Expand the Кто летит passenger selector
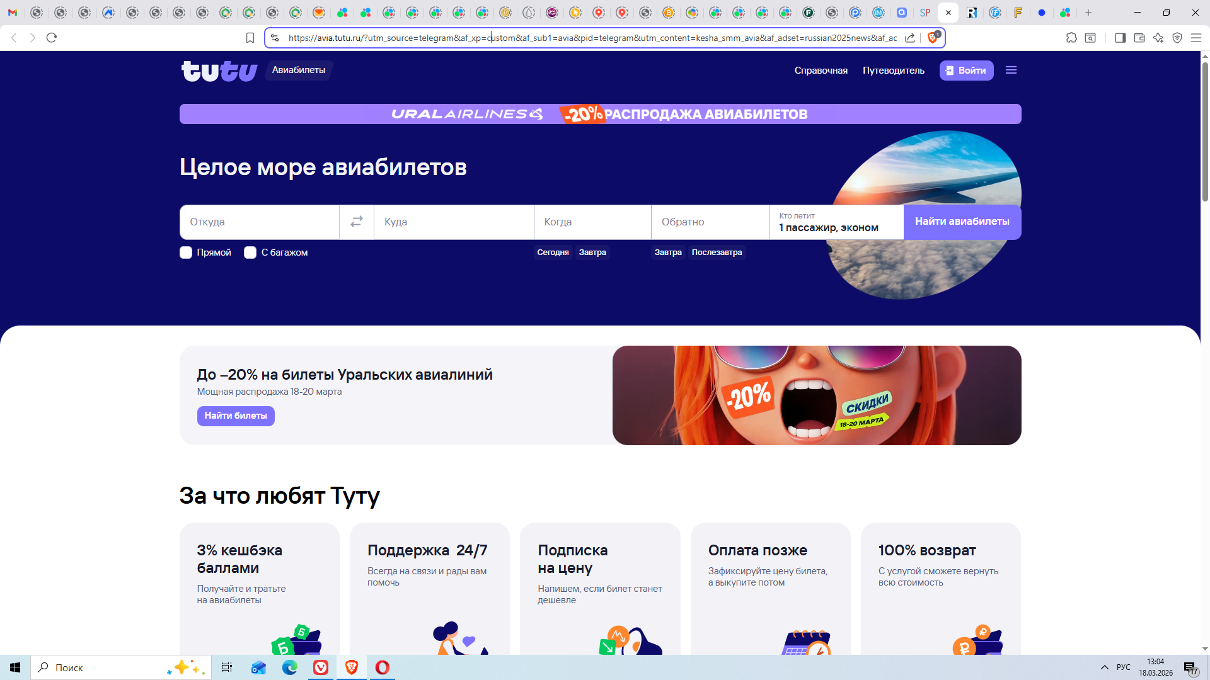Viewport: 1210px width, 680px height. pos(836,222)
